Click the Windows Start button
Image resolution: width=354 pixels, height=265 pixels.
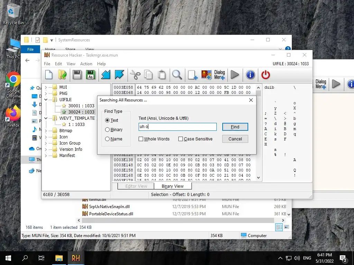pos(8,258)
